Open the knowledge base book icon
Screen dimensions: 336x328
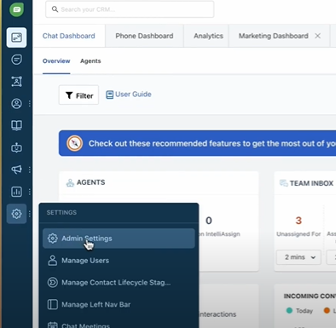coord(16,125)
